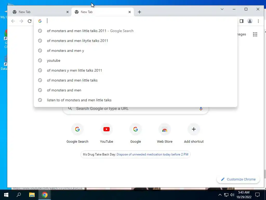Open the Drug Take Back Day link
Viewport: 266px width, 200px height.
coord(152,154)
